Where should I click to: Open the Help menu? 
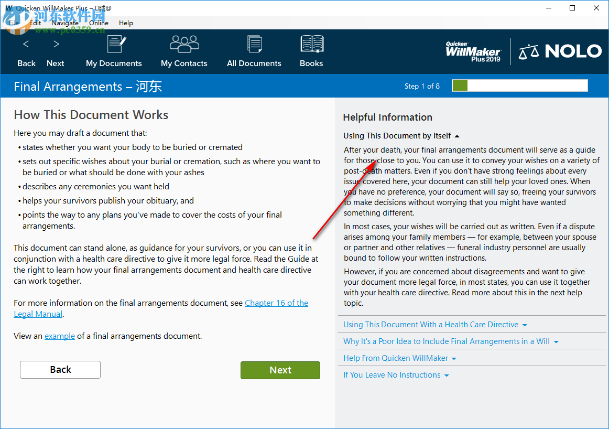[x=126, y=23]
